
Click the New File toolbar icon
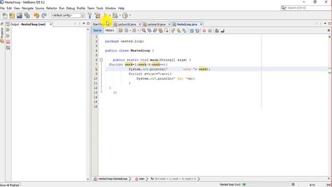coord(5,16)
